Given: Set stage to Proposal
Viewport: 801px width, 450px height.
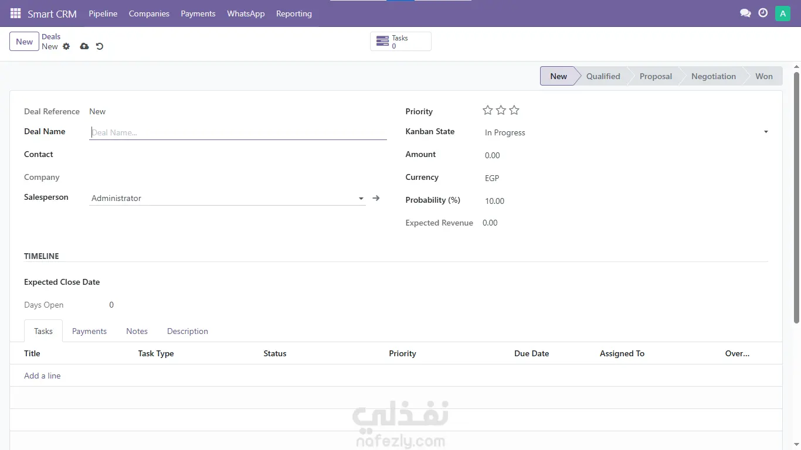Looking at the screenshot, I should pos(656,76).
